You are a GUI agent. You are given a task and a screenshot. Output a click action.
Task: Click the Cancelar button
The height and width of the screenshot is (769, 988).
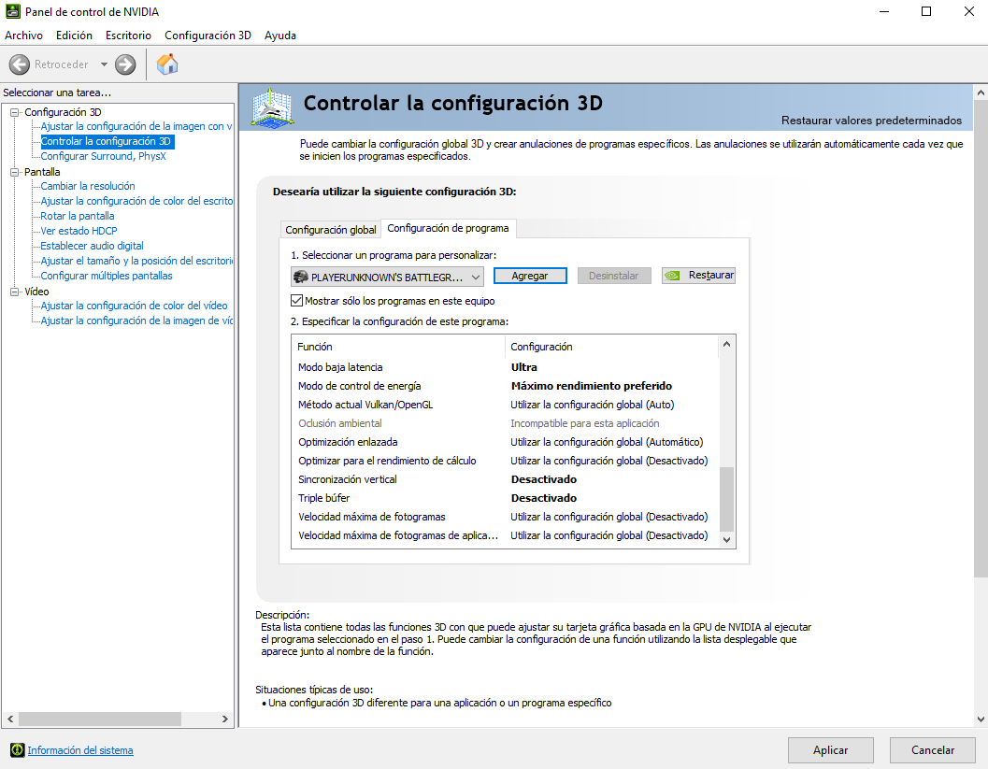pos(933,750)
